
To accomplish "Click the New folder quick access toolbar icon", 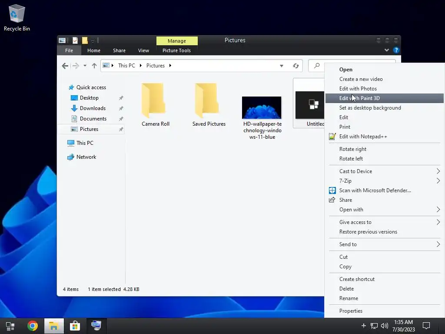I will click(85, 40).
